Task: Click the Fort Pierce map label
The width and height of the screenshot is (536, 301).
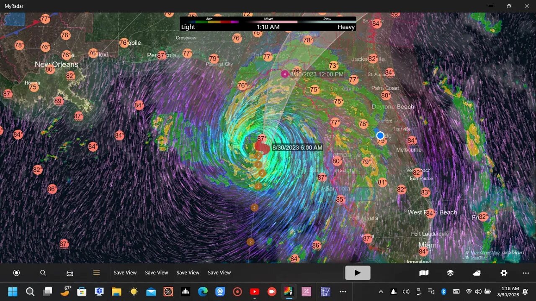Action: point(421,179)
